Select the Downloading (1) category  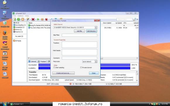click(20, 25)
